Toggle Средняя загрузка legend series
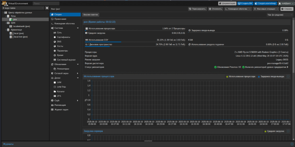 (x=274, y=131)
